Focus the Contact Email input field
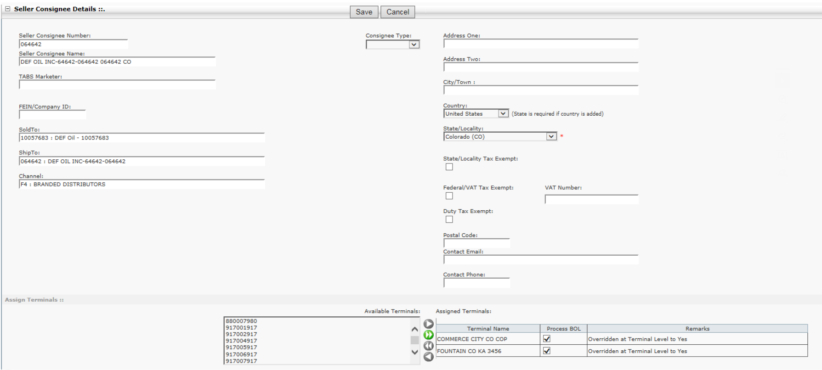The image size is (822, 370). 540,260
